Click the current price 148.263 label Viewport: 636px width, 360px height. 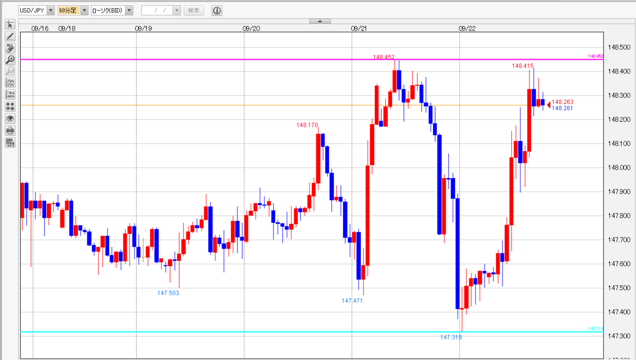coord(563,102)
